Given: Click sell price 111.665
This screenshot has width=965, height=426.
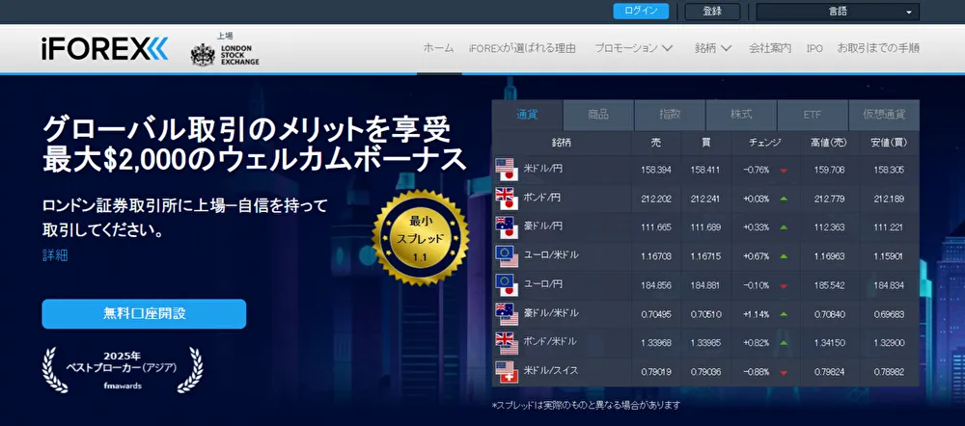Looking at the screenshot, I should click(656, 228).
